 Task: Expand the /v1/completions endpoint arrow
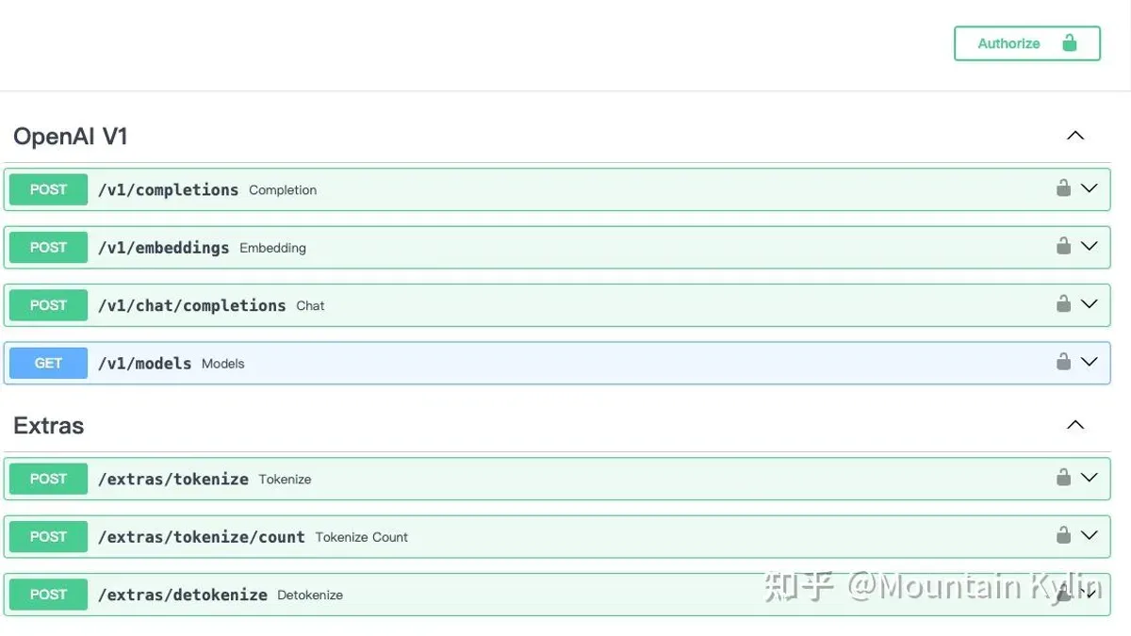pos(1090,188)
